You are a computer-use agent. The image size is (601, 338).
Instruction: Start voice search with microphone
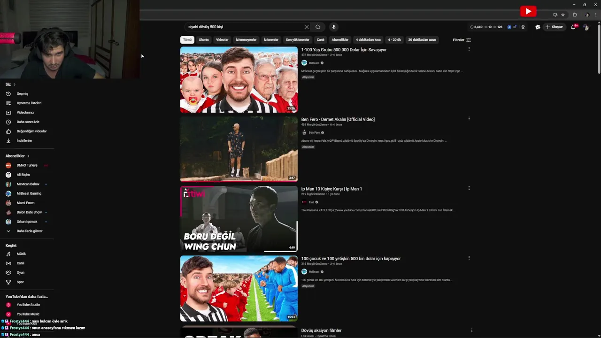(x=333, y=27)
